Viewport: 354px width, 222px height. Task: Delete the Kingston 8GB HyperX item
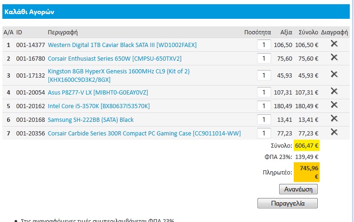[x=334, y=74]
